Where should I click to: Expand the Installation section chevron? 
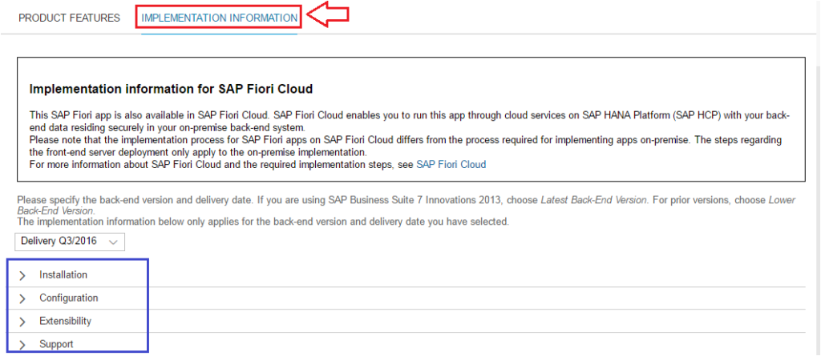click(x=22, y=275)
